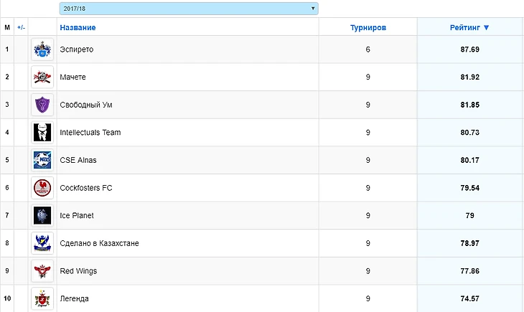The width and height of the screenshot is (524, 312).
Task: Click the Intellectuals Team logo
Action: 42,133
